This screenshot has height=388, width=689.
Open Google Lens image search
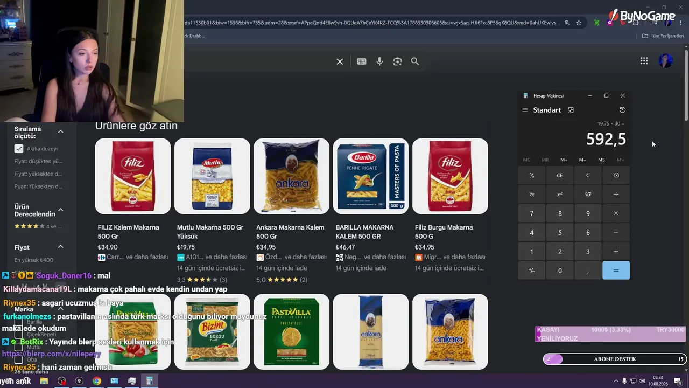[x=397, y=61]
